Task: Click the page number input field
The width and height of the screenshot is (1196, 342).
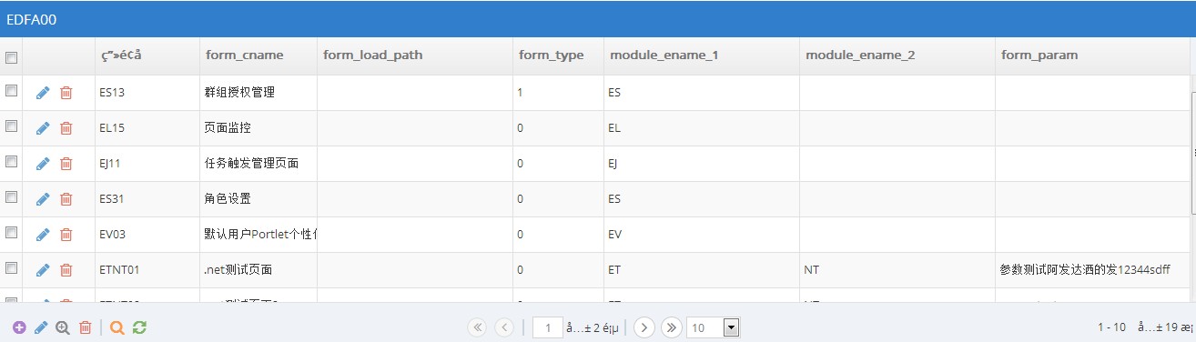Action: tap(547, 327)
